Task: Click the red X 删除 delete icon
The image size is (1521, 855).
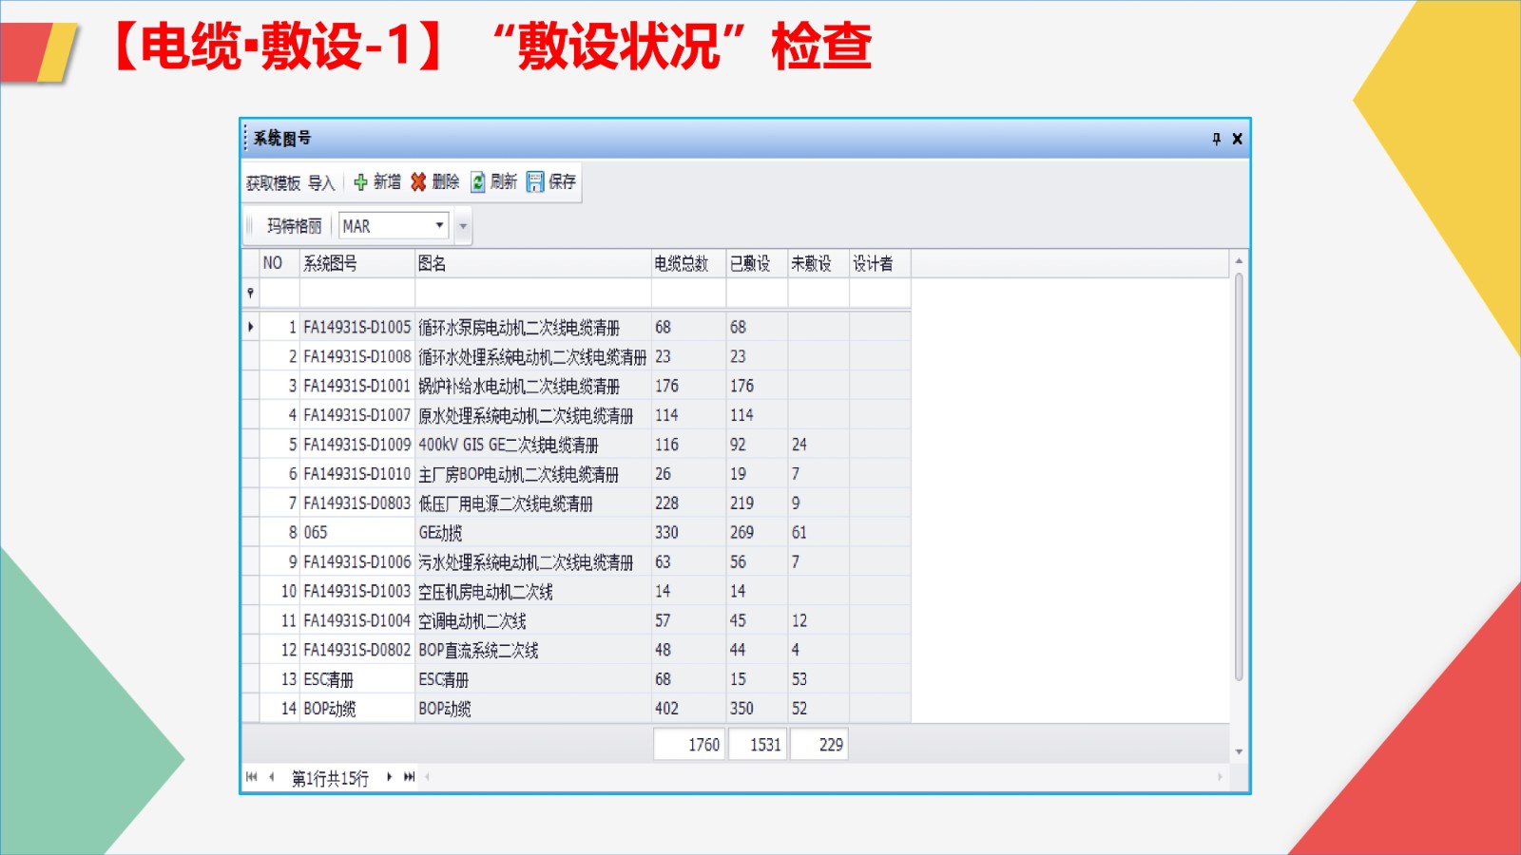Action: point(418,182)
